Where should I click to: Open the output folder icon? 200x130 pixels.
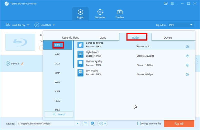[x=85, y=123]
